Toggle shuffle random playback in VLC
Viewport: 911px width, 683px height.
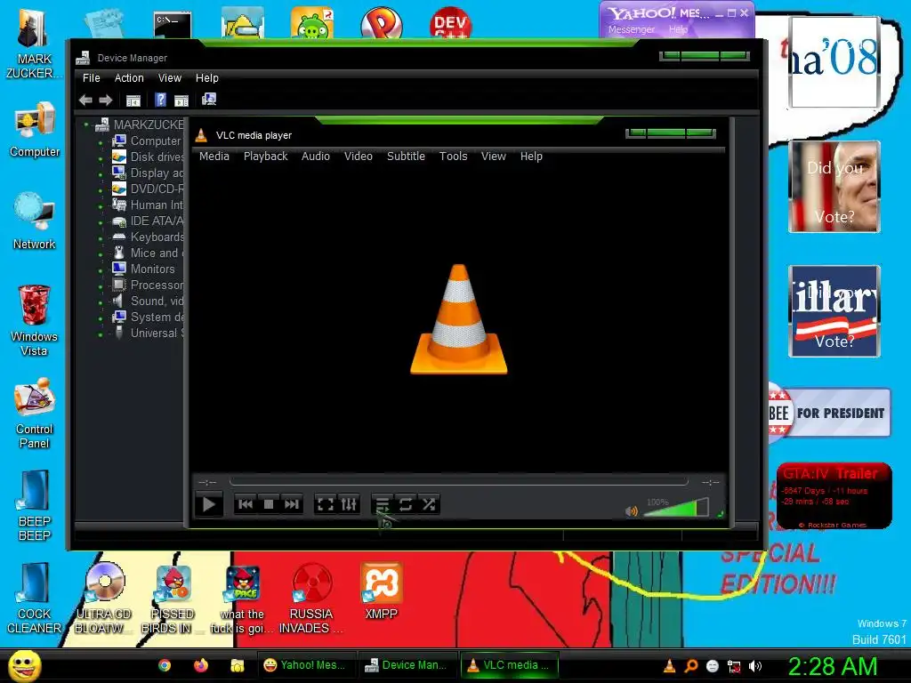[x=429, y=504]
